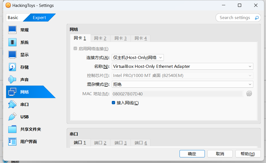
Task: Select the 网卡 3 tab
Action: (x=121, y=38)
